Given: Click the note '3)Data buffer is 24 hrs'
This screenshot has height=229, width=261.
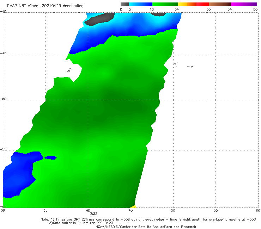Looking at the screenshot, I should pos(81,223).
